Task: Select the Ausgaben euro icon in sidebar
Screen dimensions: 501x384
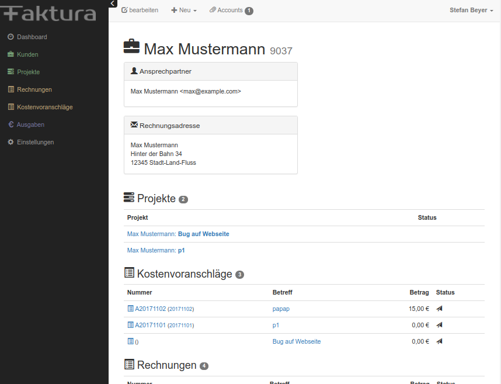Action: (x=11, y=124)
